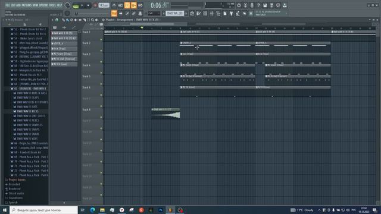This screenshot has height=214, width=381.
Task: Click the Stop button in transport
Action: 88,5
